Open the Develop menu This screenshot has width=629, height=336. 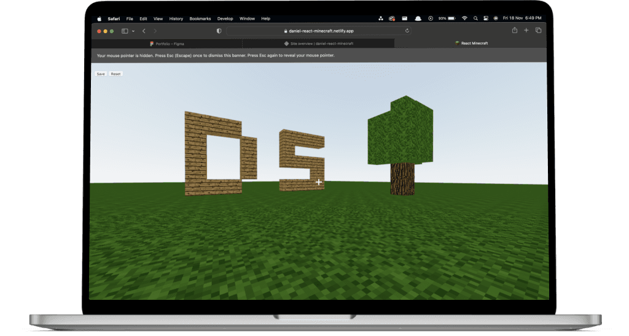coord(224,19)
